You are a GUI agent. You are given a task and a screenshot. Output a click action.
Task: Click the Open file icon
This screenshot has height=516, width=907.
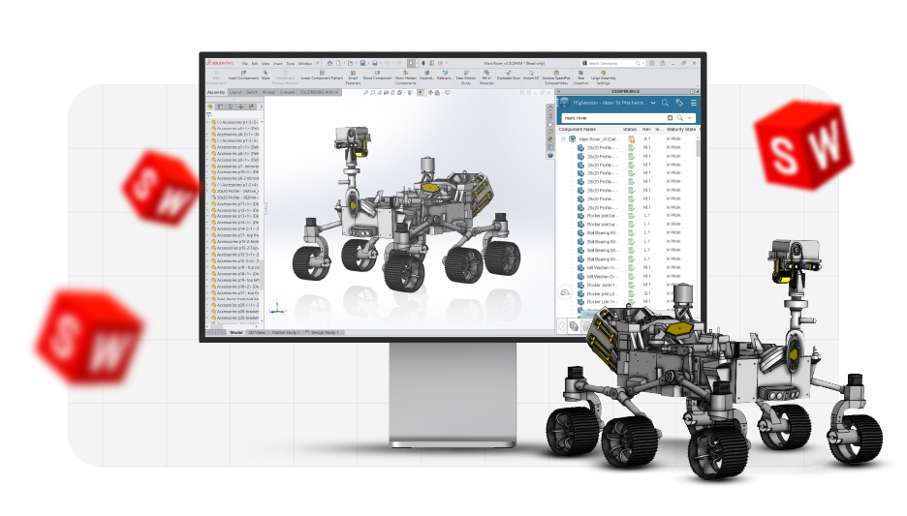351,63
